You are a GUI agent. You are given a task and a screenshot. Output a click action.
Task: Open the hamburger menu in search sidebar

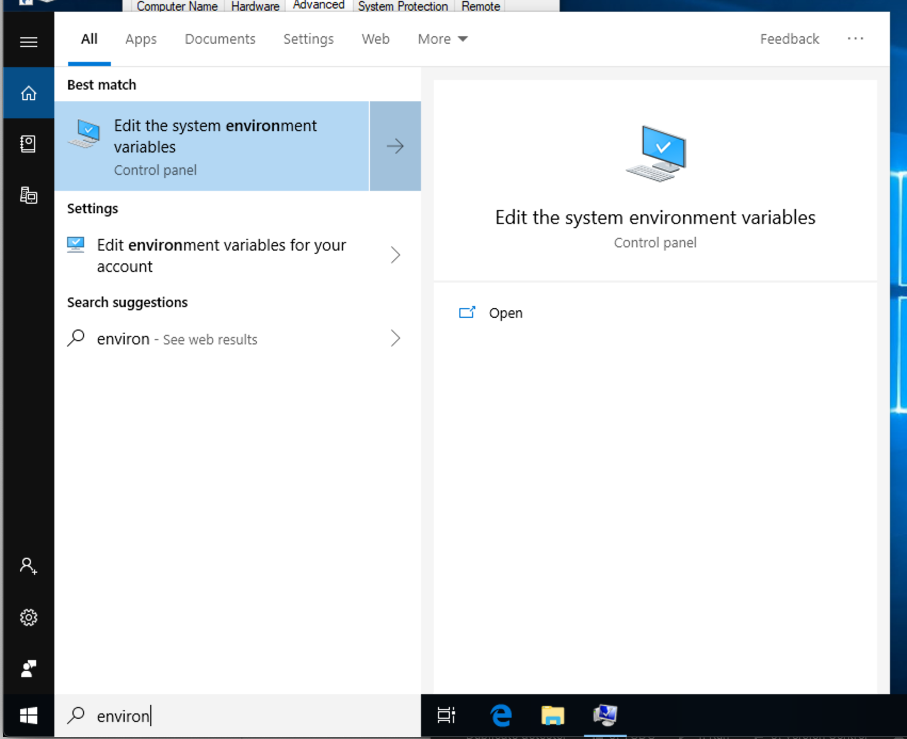[29, 42]
